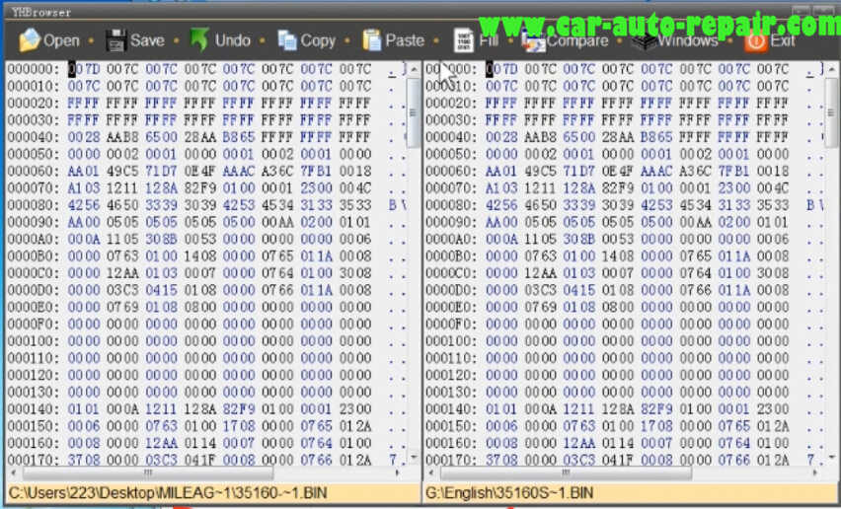Click address 0000A0 in the right pane
The width and height of the screenshot is (841, 509).
pos(451,240)
